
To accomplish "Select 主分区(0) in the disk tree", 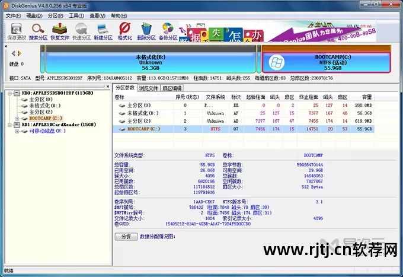I will [41, 99].
